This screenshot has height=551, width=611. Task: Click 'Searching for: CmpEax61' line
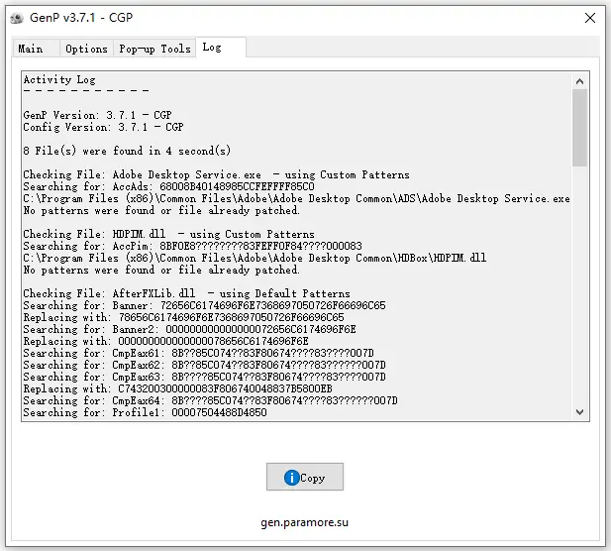pyautogui.click(x=198, y=353)
